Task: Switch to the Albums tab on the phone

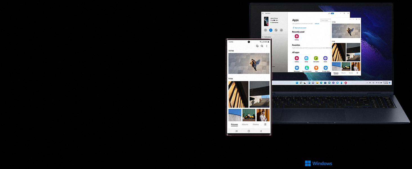Action: coord(245,124)
